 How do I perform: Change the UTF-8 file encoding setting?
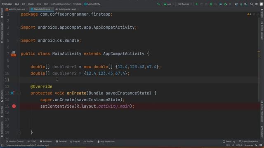239,145
